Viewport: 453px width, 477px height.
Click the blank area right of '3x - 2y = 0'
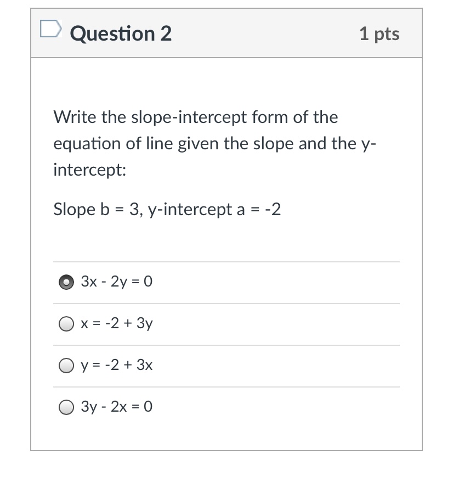(276, 282)
